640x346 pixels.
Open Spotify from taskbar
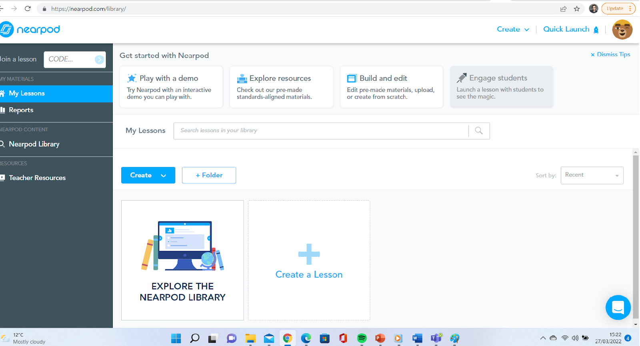click(362, 338)
